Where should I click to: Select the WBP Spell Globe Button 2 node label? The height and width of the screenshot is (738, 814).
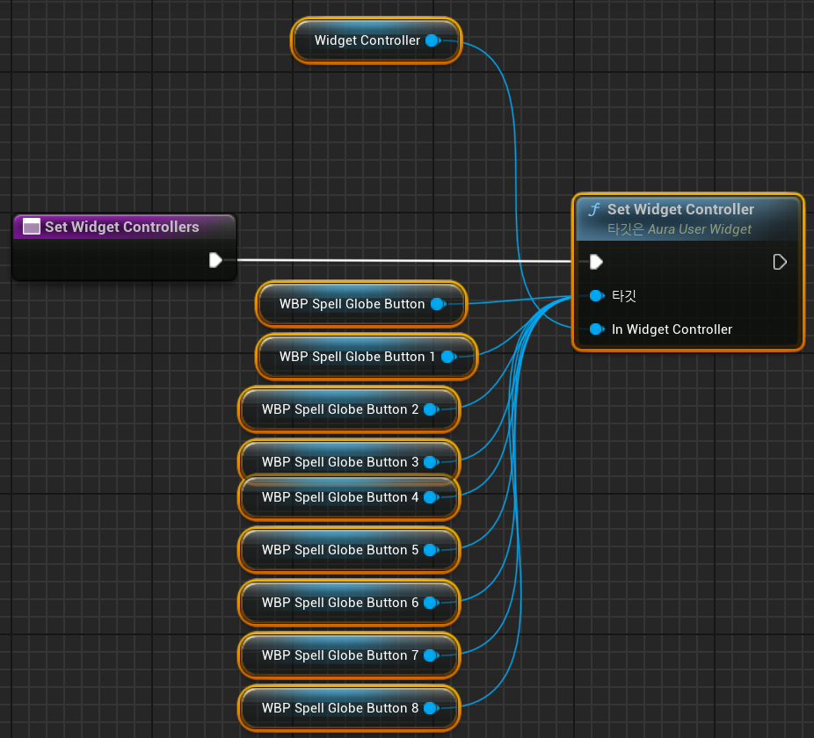pos(340,409)
